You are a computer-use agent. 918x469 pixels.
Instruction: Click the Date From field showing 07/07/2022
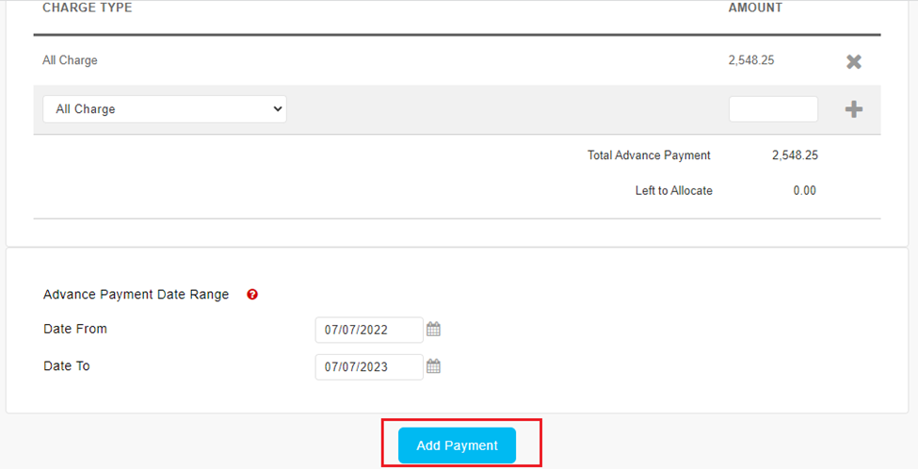point(369,330)
